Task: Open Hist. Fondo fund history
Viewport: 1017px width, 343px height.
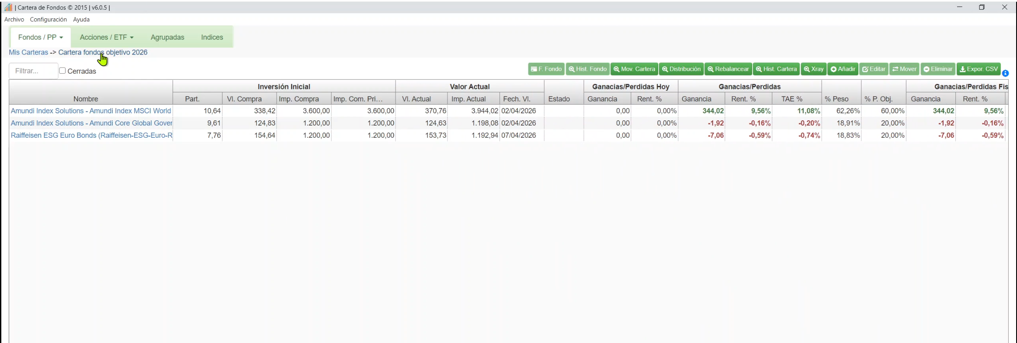Action: (x=587, y=69)
